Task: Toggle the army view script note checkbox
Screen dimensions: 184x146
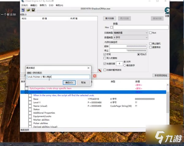Action: (x=30, y=96)
